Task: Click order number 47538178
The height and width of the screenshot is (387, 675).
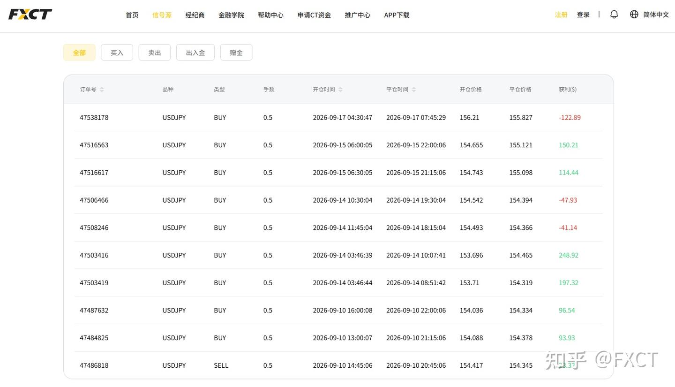Action: pyautogui.click(x=94, y=118)
